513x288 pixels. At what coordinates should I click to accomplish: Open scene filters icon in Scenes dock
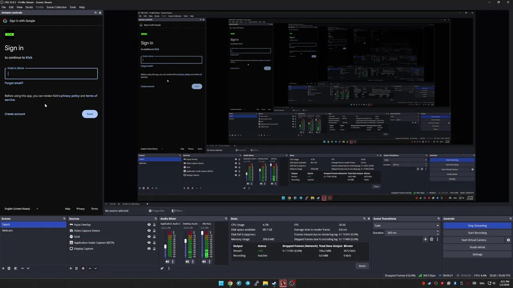16,268
